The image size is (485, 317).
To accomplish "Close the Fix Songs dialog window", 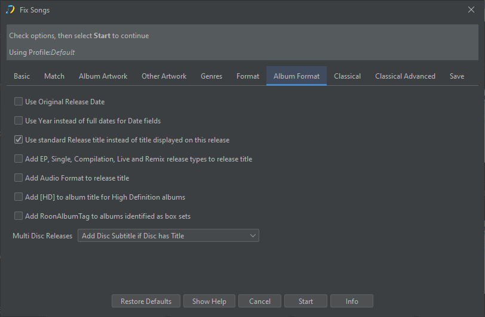I will coord(471,10).
